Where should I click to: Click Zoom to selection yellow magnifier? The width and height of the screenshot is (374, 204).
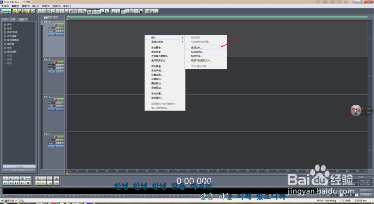coord(38,183)
